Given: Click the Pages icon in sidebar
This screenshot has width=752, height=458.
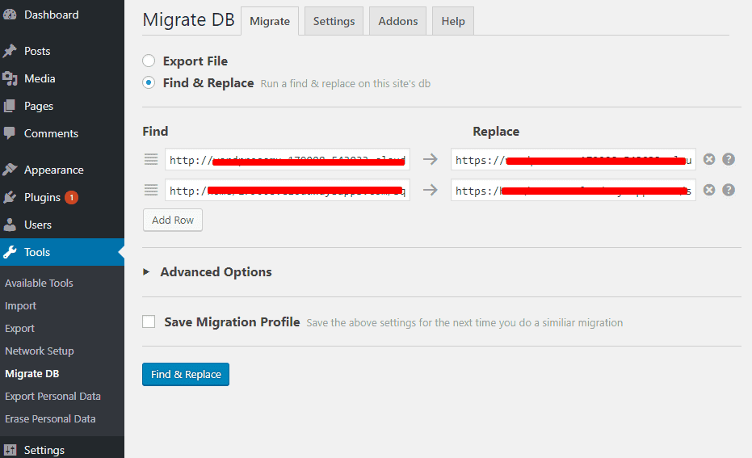Looking at the screenshot, I should [9, 106].
